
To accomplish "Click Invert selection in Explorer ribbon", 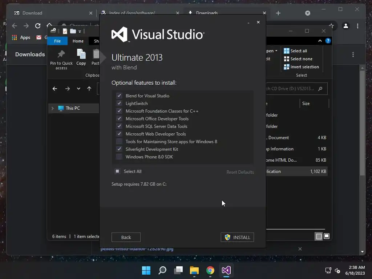I will 301,67.
